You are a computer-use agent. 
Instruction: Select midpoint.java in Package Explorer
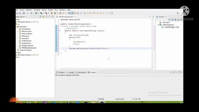click(26, 41)
